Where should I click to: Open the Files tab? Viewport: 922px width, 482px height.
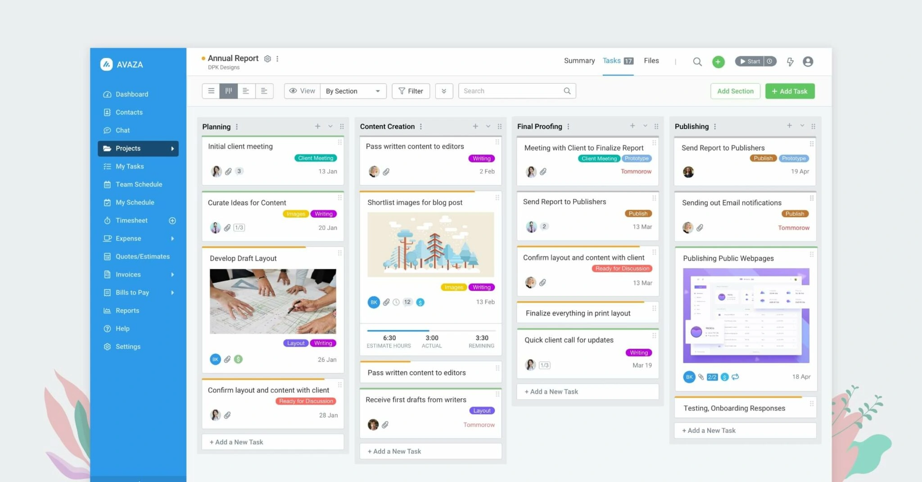pos(651,61)
